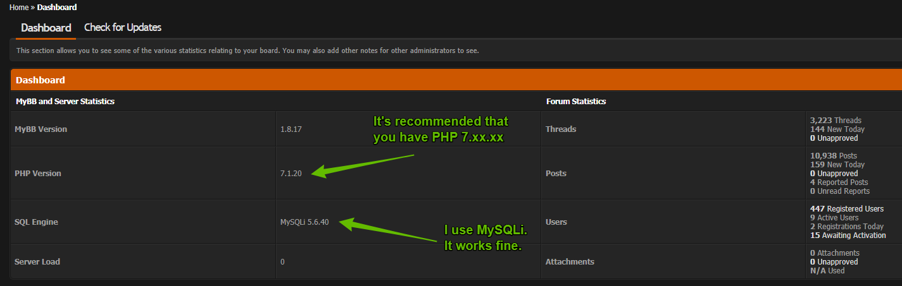Viewport: 902px width, 286px height.
Task: Open the Home breadcrumb link
Action: (x=19, y=8)
